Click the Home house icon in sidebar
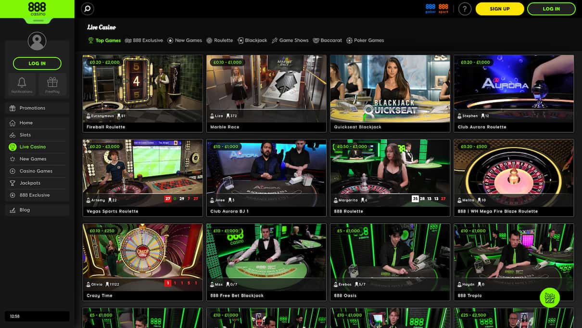This screenshot has height=328, width=582. click(13, 123)
